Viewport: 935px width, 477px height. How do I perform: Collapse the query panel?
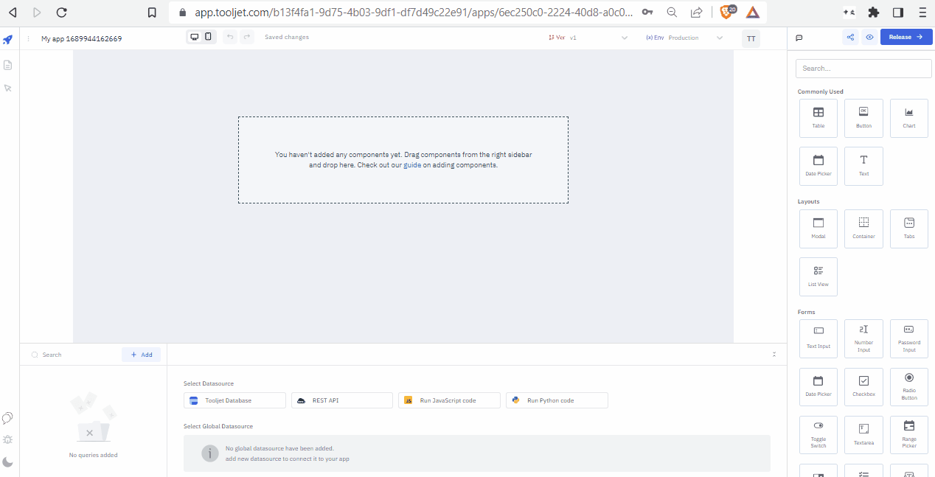pyautogui.click(x=774, y=355)
